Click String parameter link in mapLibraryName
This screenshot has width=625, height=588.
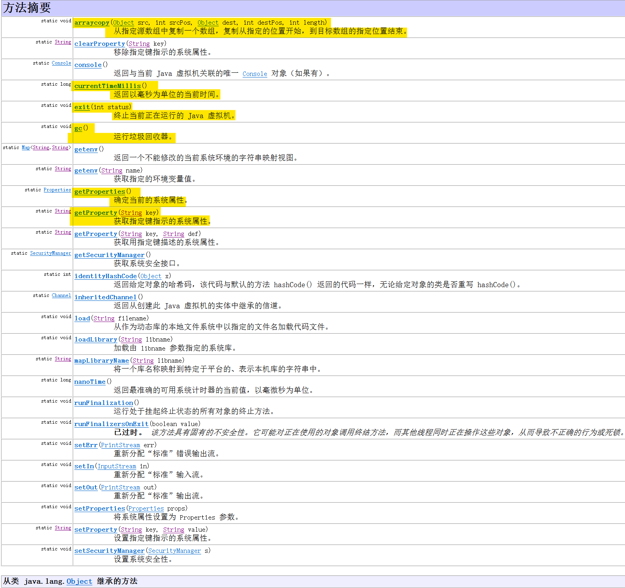(143, 361)
